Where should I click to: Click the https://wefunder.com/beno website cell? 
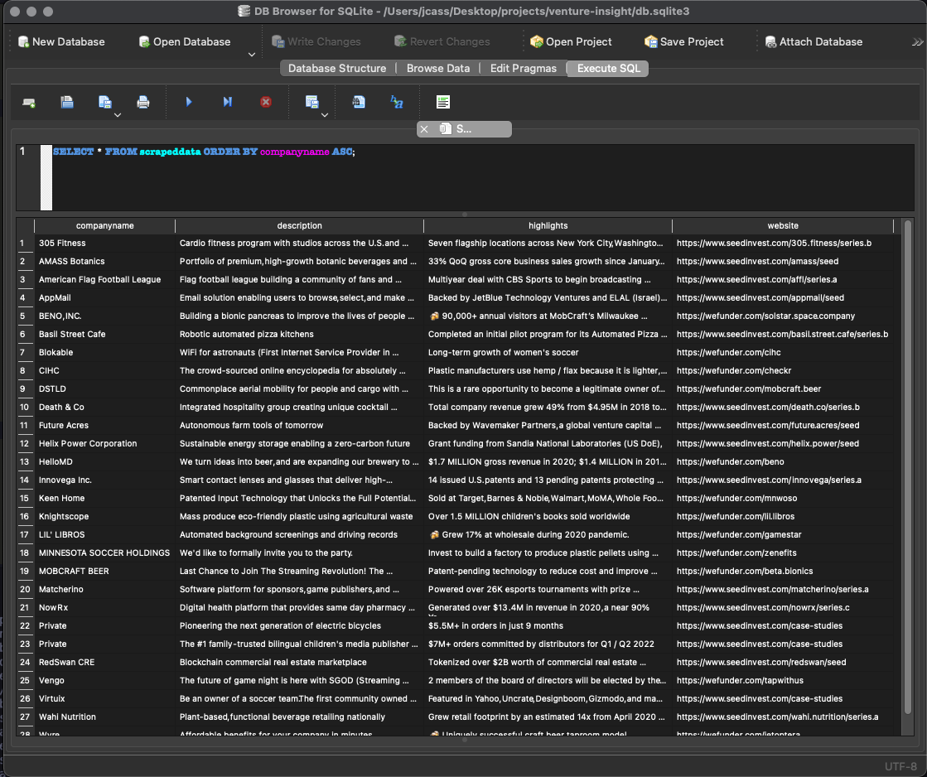pos(783,462)
